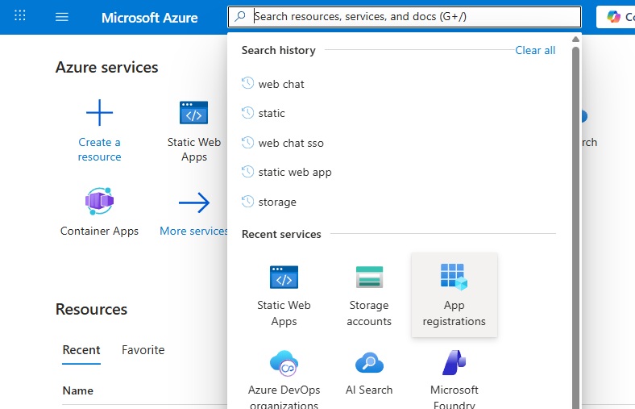Open App registrations service tile
Viewport: 635px width, 409px height.
tap(454, 295)
